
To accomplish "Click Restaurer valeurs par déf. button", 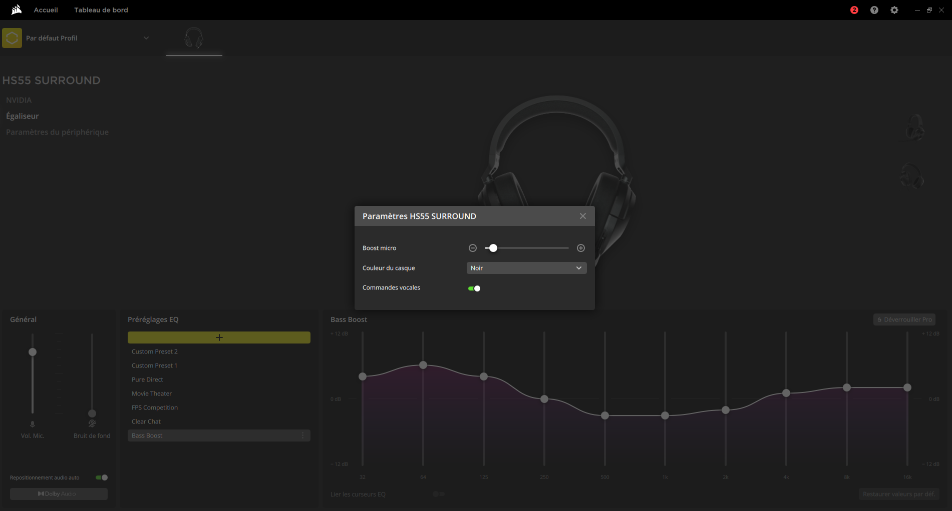I will (899, 494).
